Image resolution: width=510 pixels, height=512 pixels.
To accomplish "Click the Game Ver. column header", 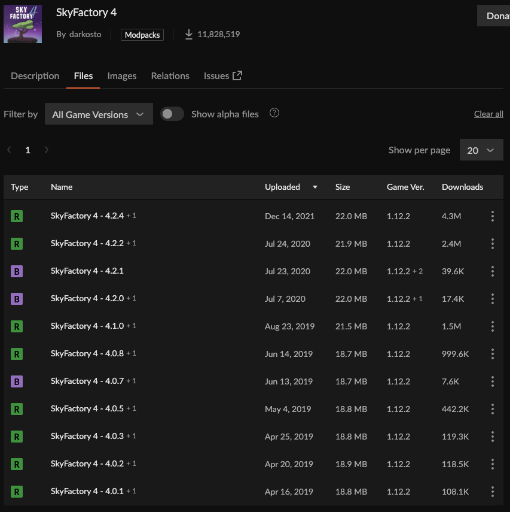I will click(405, 187).
